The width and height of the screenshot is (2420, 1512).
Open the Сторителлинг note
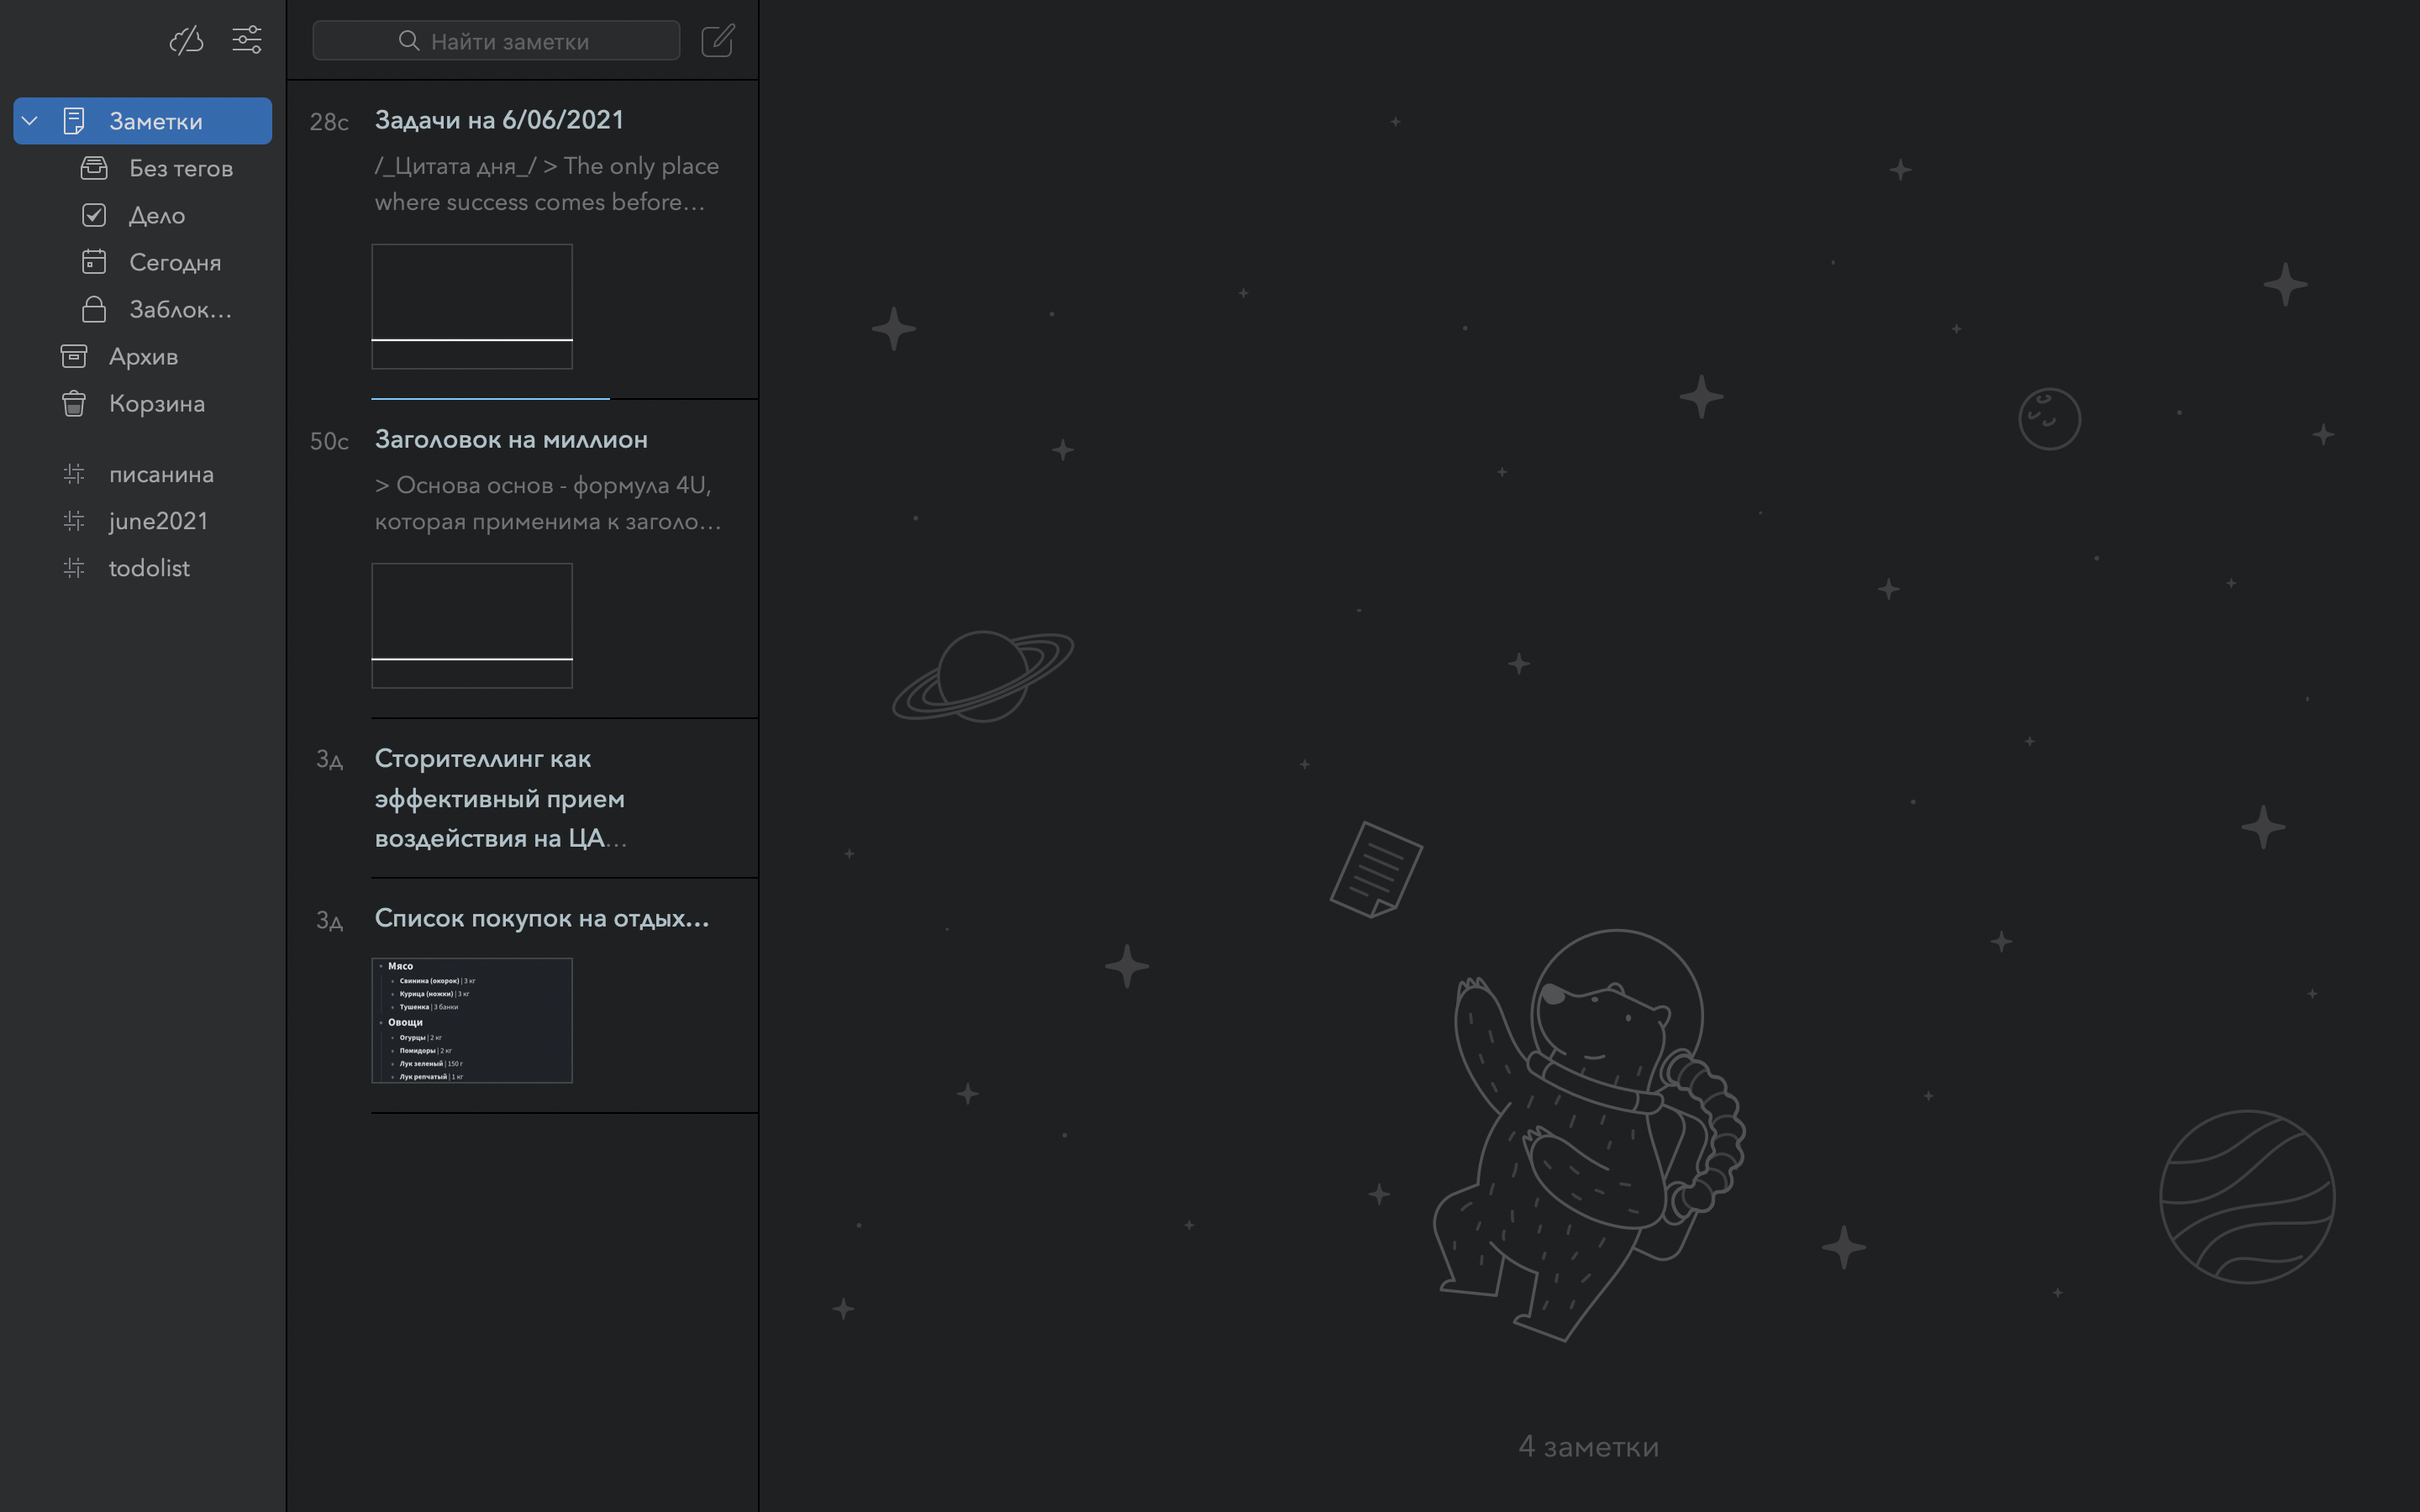click(x=499, y=798)
